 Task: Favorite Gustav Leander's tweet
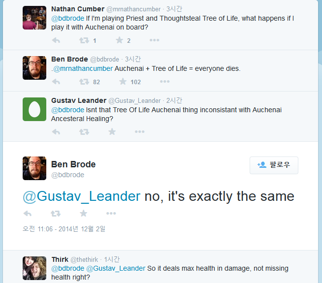tap(112, 132)
